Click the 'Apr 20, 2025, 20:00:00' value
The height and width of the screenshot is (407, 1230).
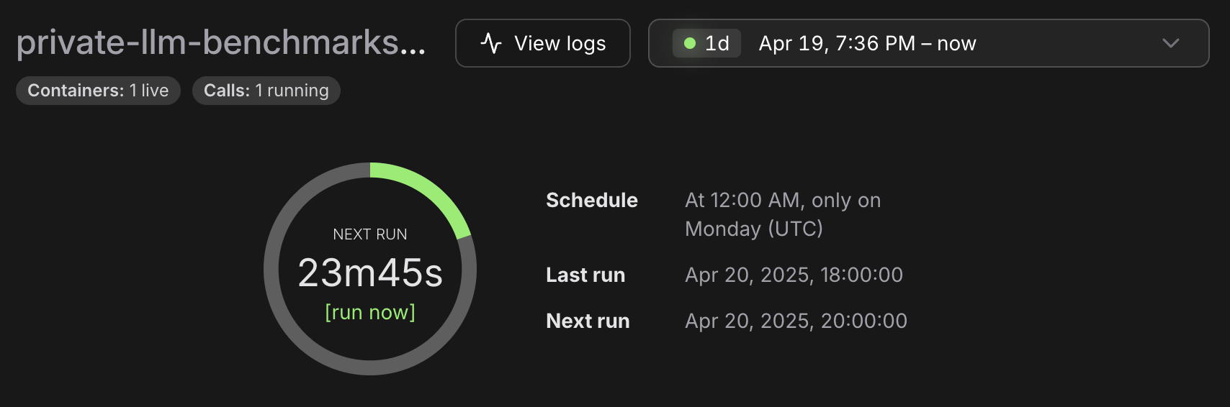pyautogui.click(x=796, y=321)
